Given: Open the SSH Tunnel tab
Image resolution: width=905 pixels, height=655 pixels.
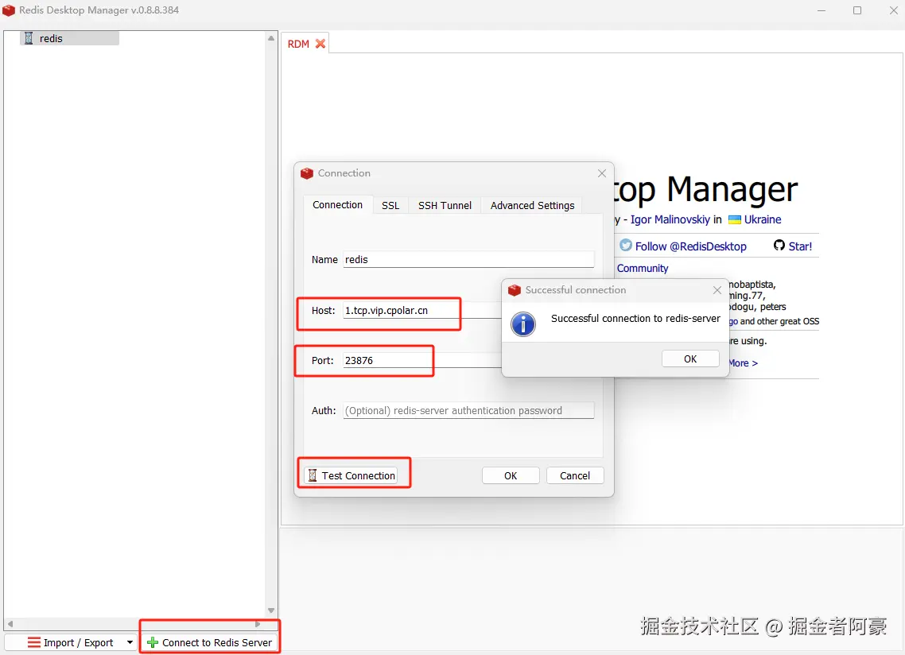Looking at the screenshot, I should pos(445,205).
